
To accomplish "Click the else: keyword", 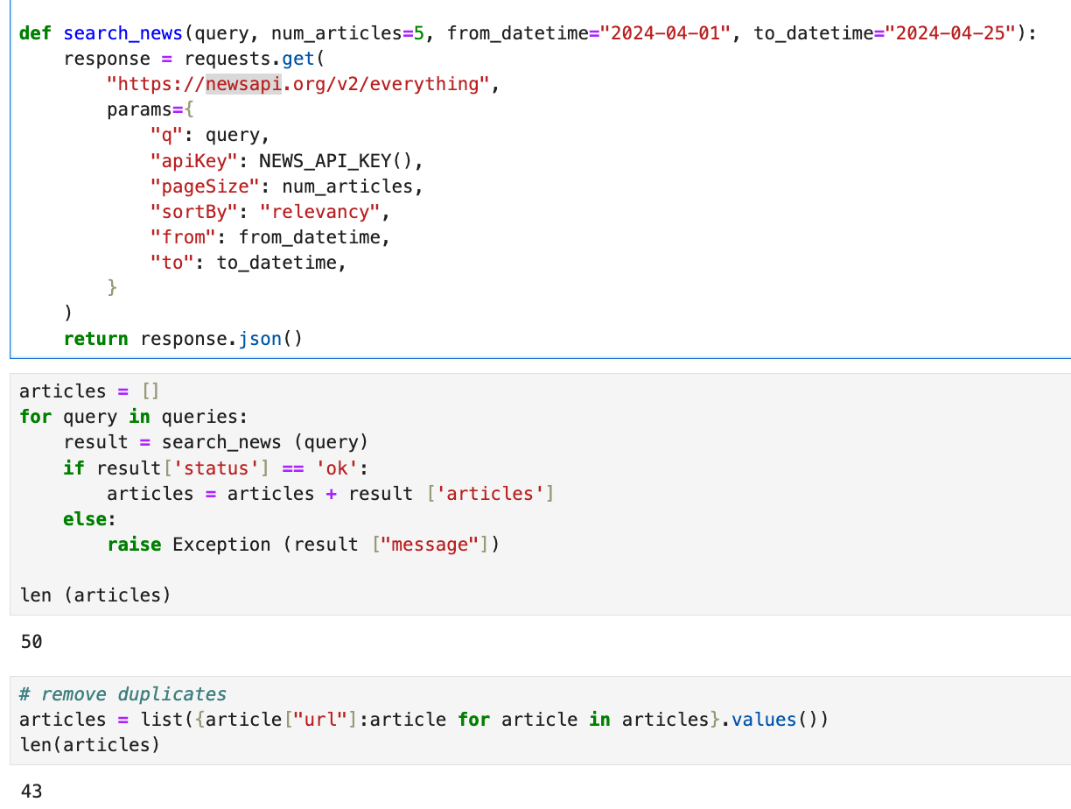I will point(90,518).
